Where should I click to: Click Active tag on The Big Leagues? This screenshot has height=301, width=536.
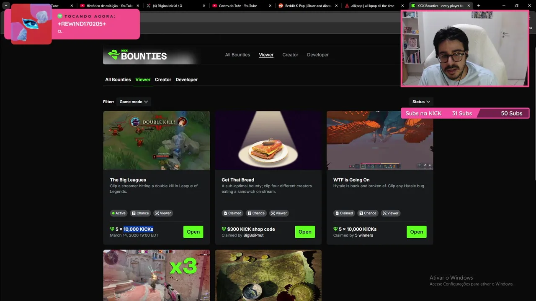119,213
